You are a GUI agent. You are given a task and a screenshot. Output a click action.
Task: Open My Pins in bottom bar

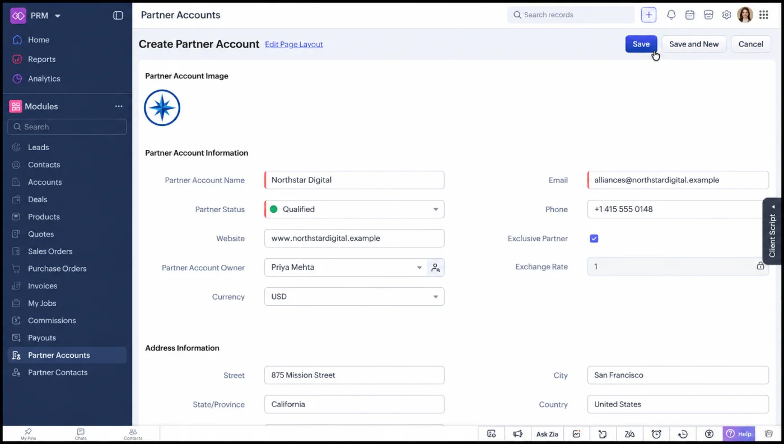click(x=28, y=434)
